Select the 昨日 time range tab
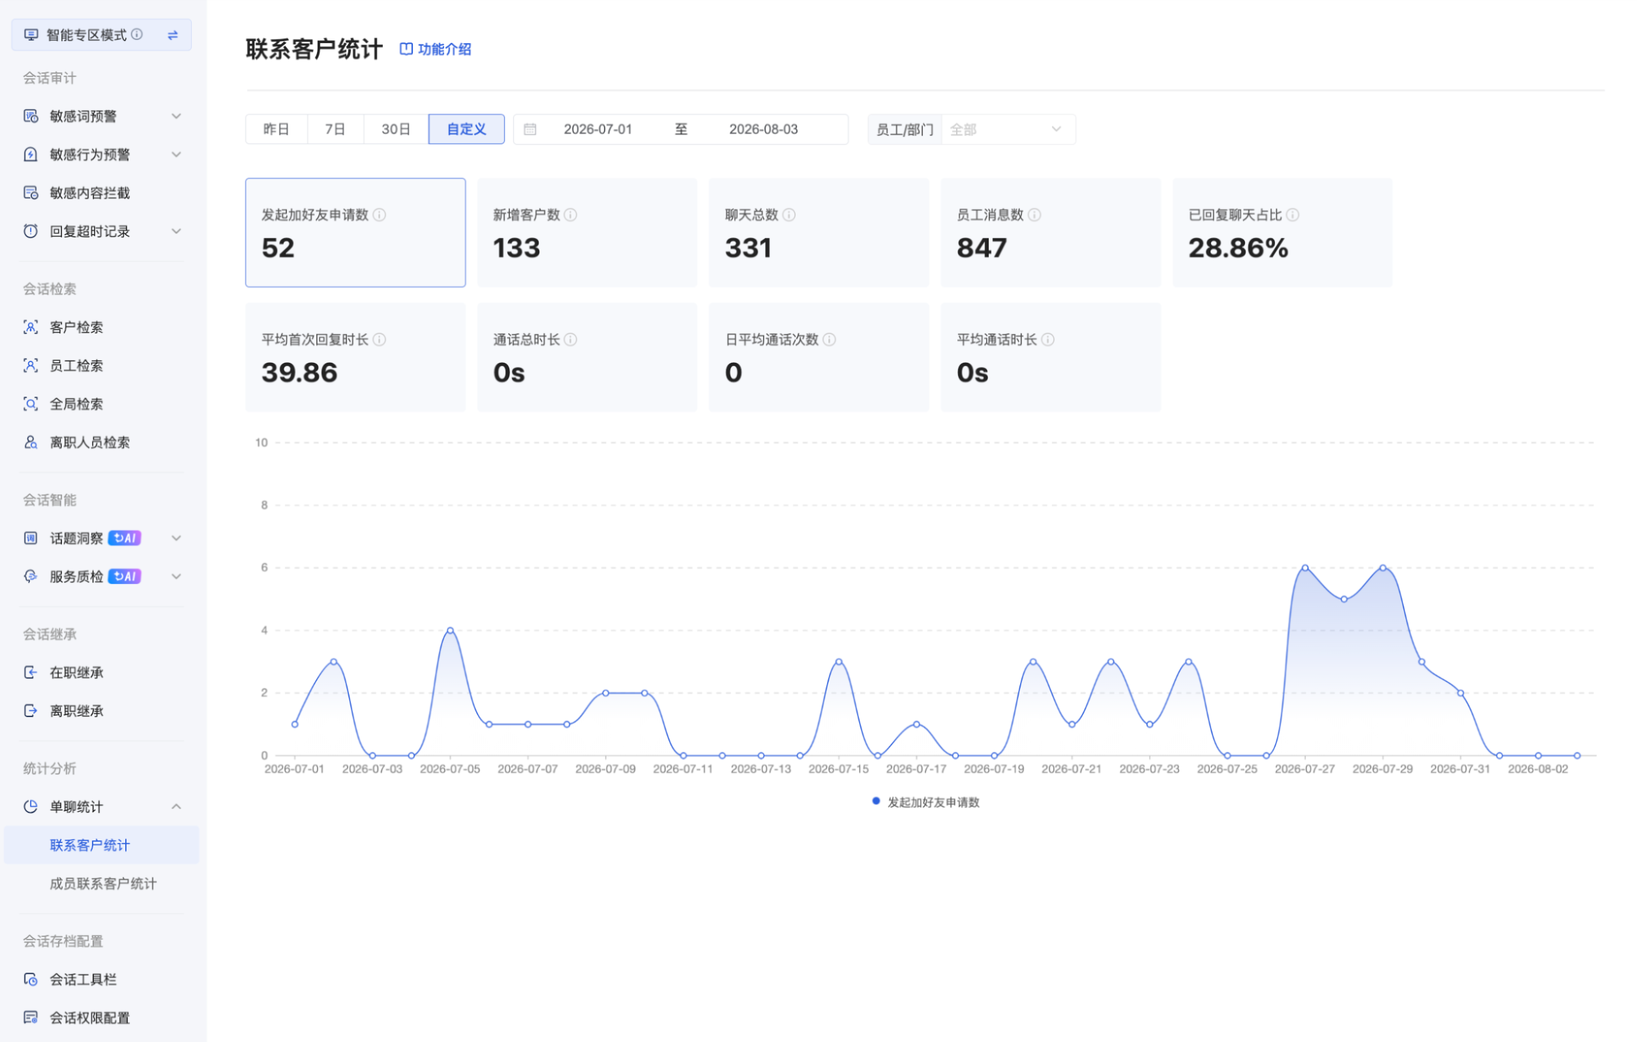Screen dimensions: 1637x1042 [x=276, y=129]
